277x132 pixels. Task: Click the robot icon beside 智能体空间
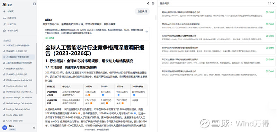click(x=4, y=30)
